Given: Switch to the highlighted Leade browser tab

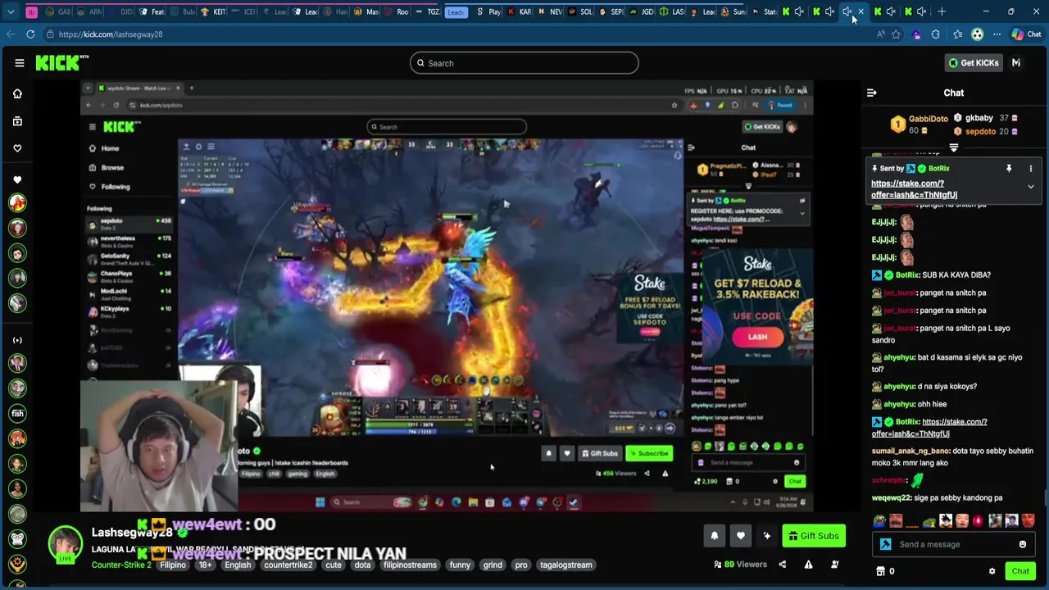Looking at the screenshot, I should 456,11.
